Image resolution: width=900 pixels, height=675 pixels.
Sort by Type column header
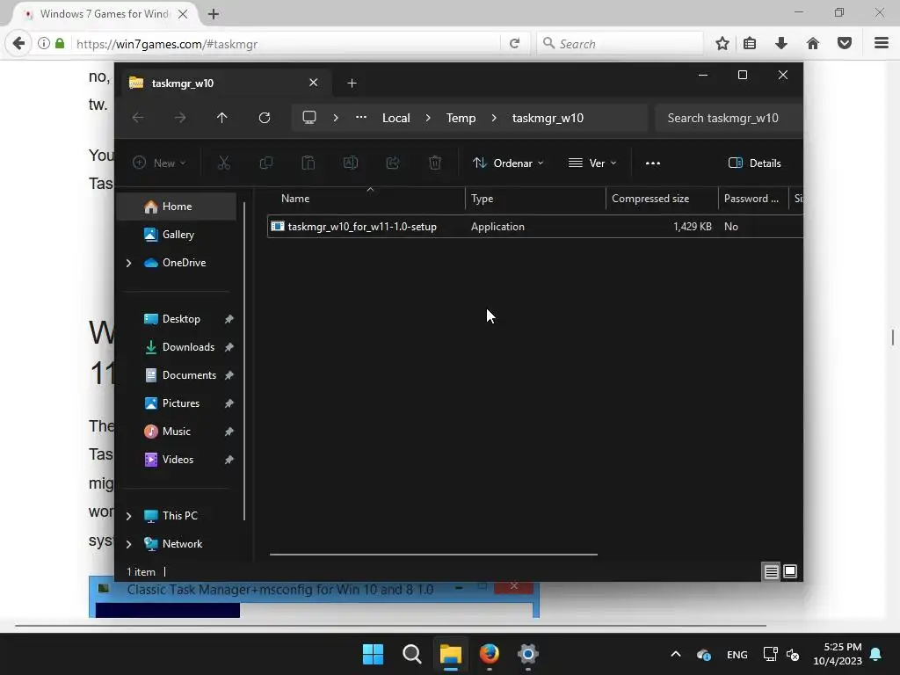pyautogui.click(x=534, y=199)
